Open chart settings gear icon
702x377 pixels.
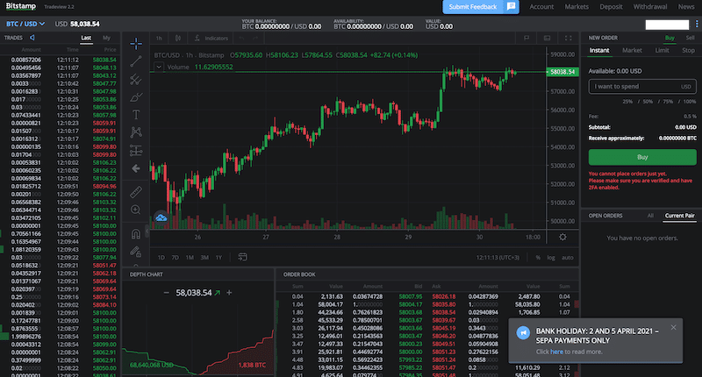tap(562, 237)
